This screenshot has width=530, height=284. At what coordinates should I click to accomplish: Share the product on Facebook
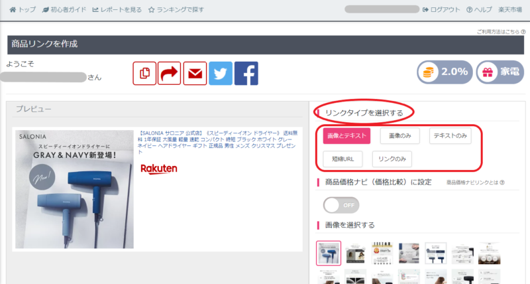pyautogui.click(x=246, y=73)
